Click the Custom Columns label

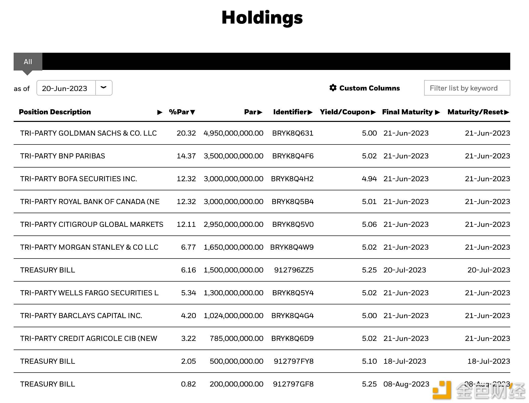pyautogui.click(x=369, y=88)
